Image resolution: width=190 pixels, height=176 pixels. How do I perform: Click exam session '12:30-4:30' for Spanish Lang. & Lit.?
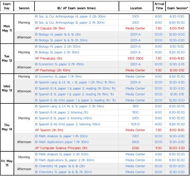pos(177,83)
